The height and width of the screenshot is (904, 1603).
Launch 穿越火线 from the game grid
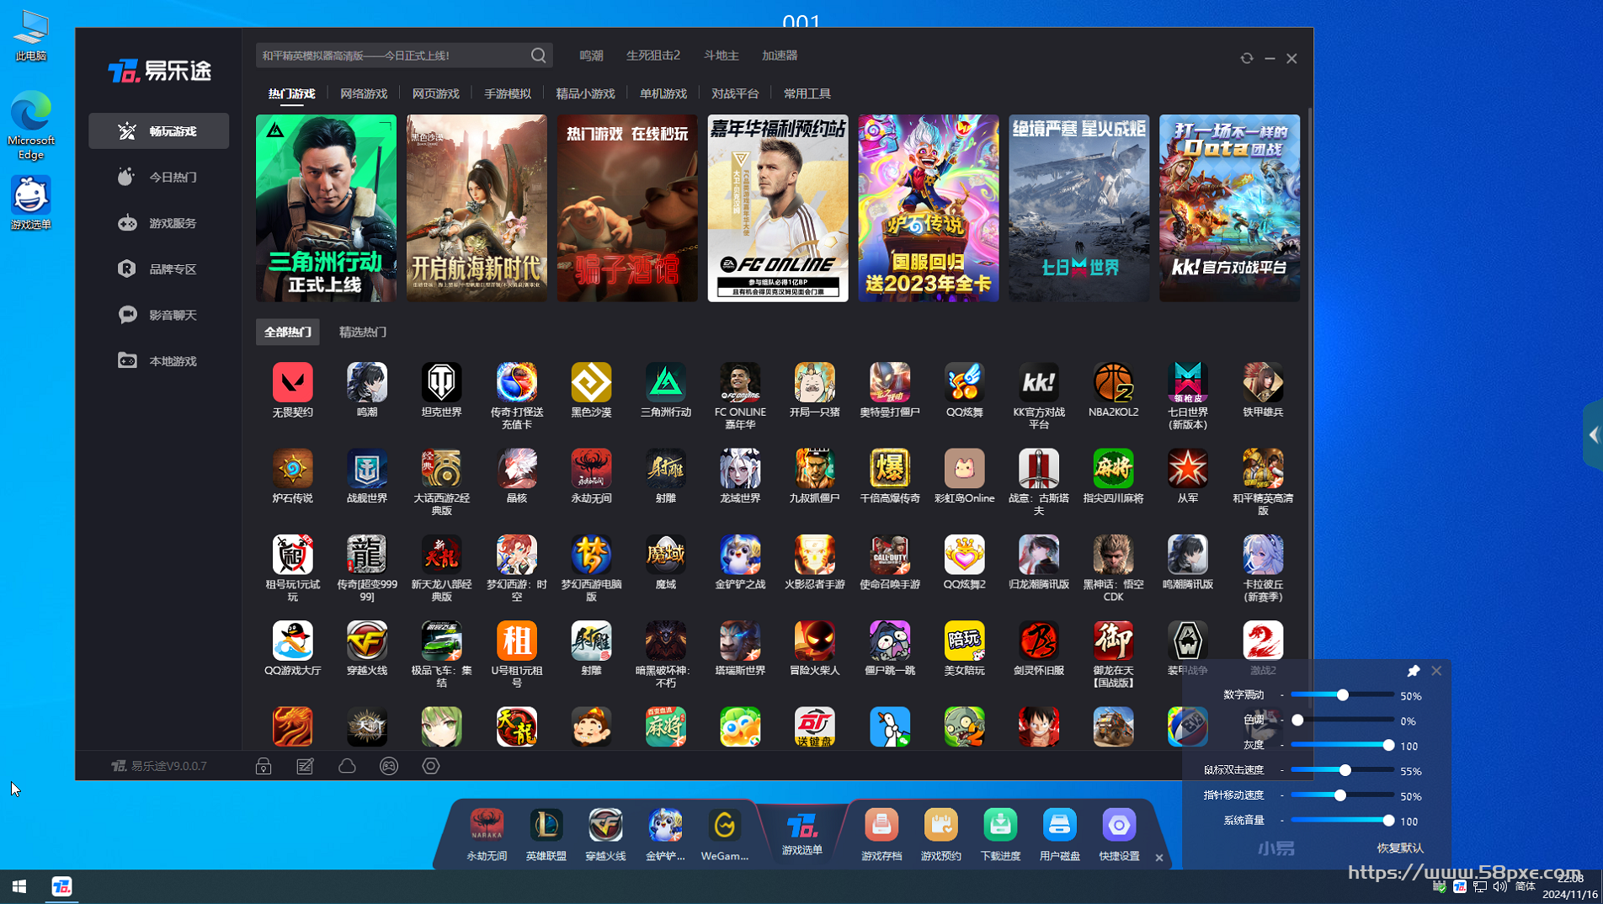point(367,641)
